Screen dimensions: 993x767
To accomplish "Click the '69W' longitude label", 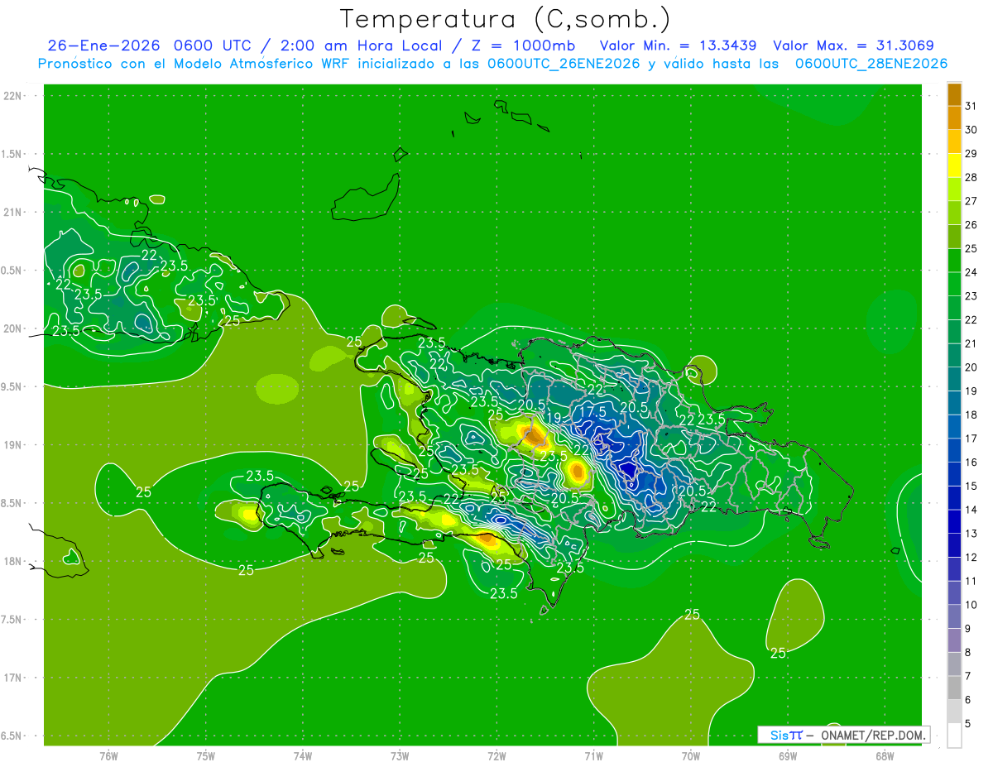I will coord(788,755).
